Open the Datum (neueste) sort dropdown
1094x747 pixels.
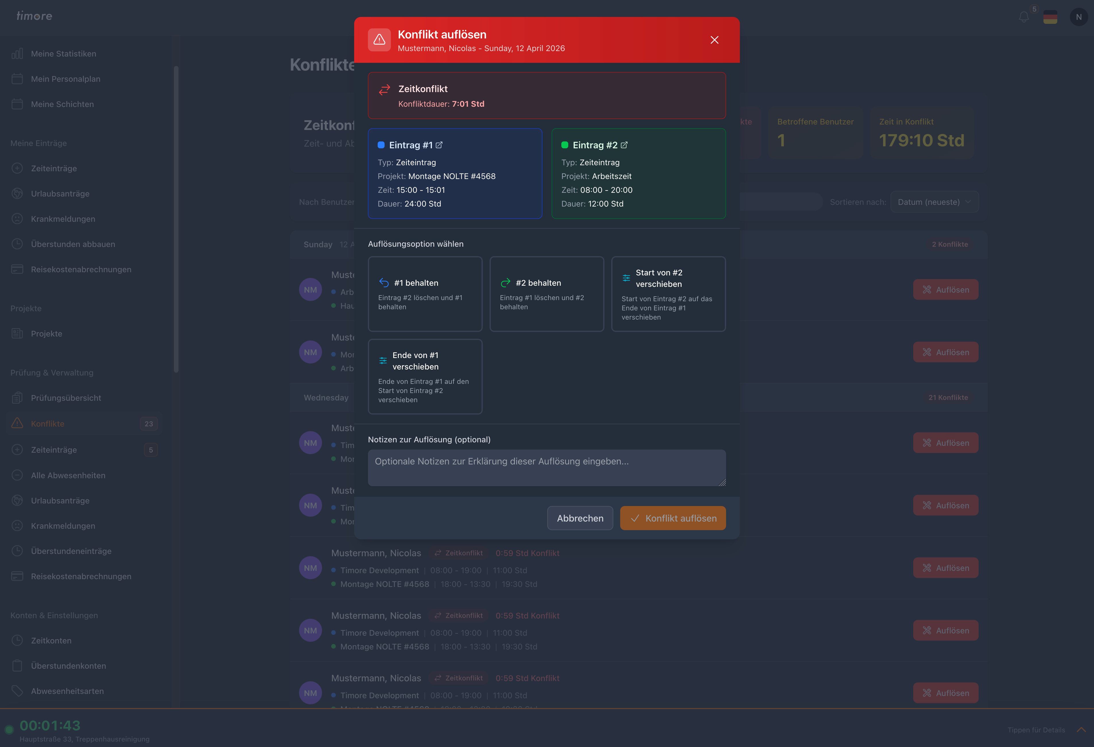[x=934, y=202]
